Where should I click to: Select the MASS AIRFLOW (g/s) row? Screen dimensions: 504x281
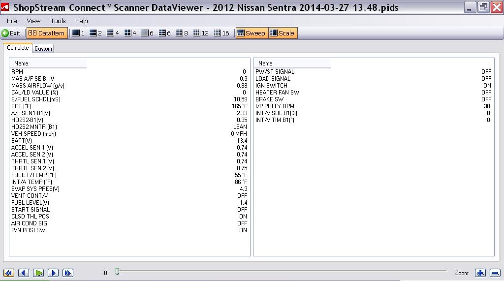129,86
